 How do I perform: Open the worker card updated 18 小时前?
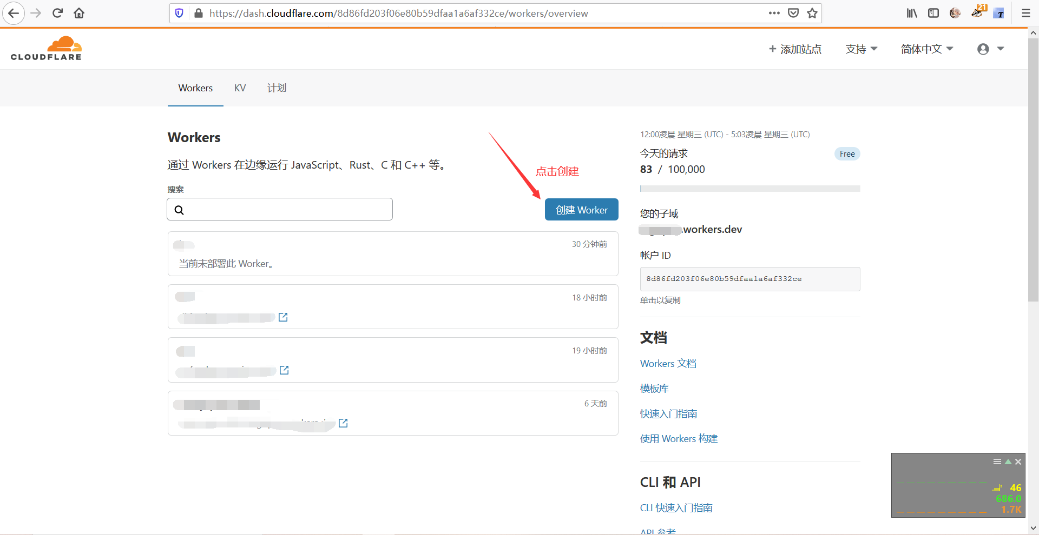tap(393, 307)
